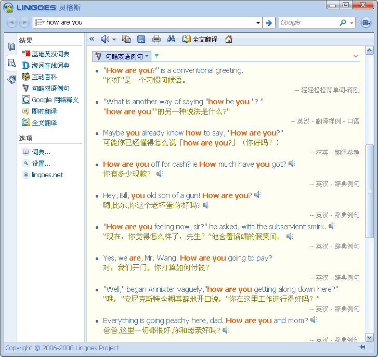Open the lingoes.net link

[47, 175]
